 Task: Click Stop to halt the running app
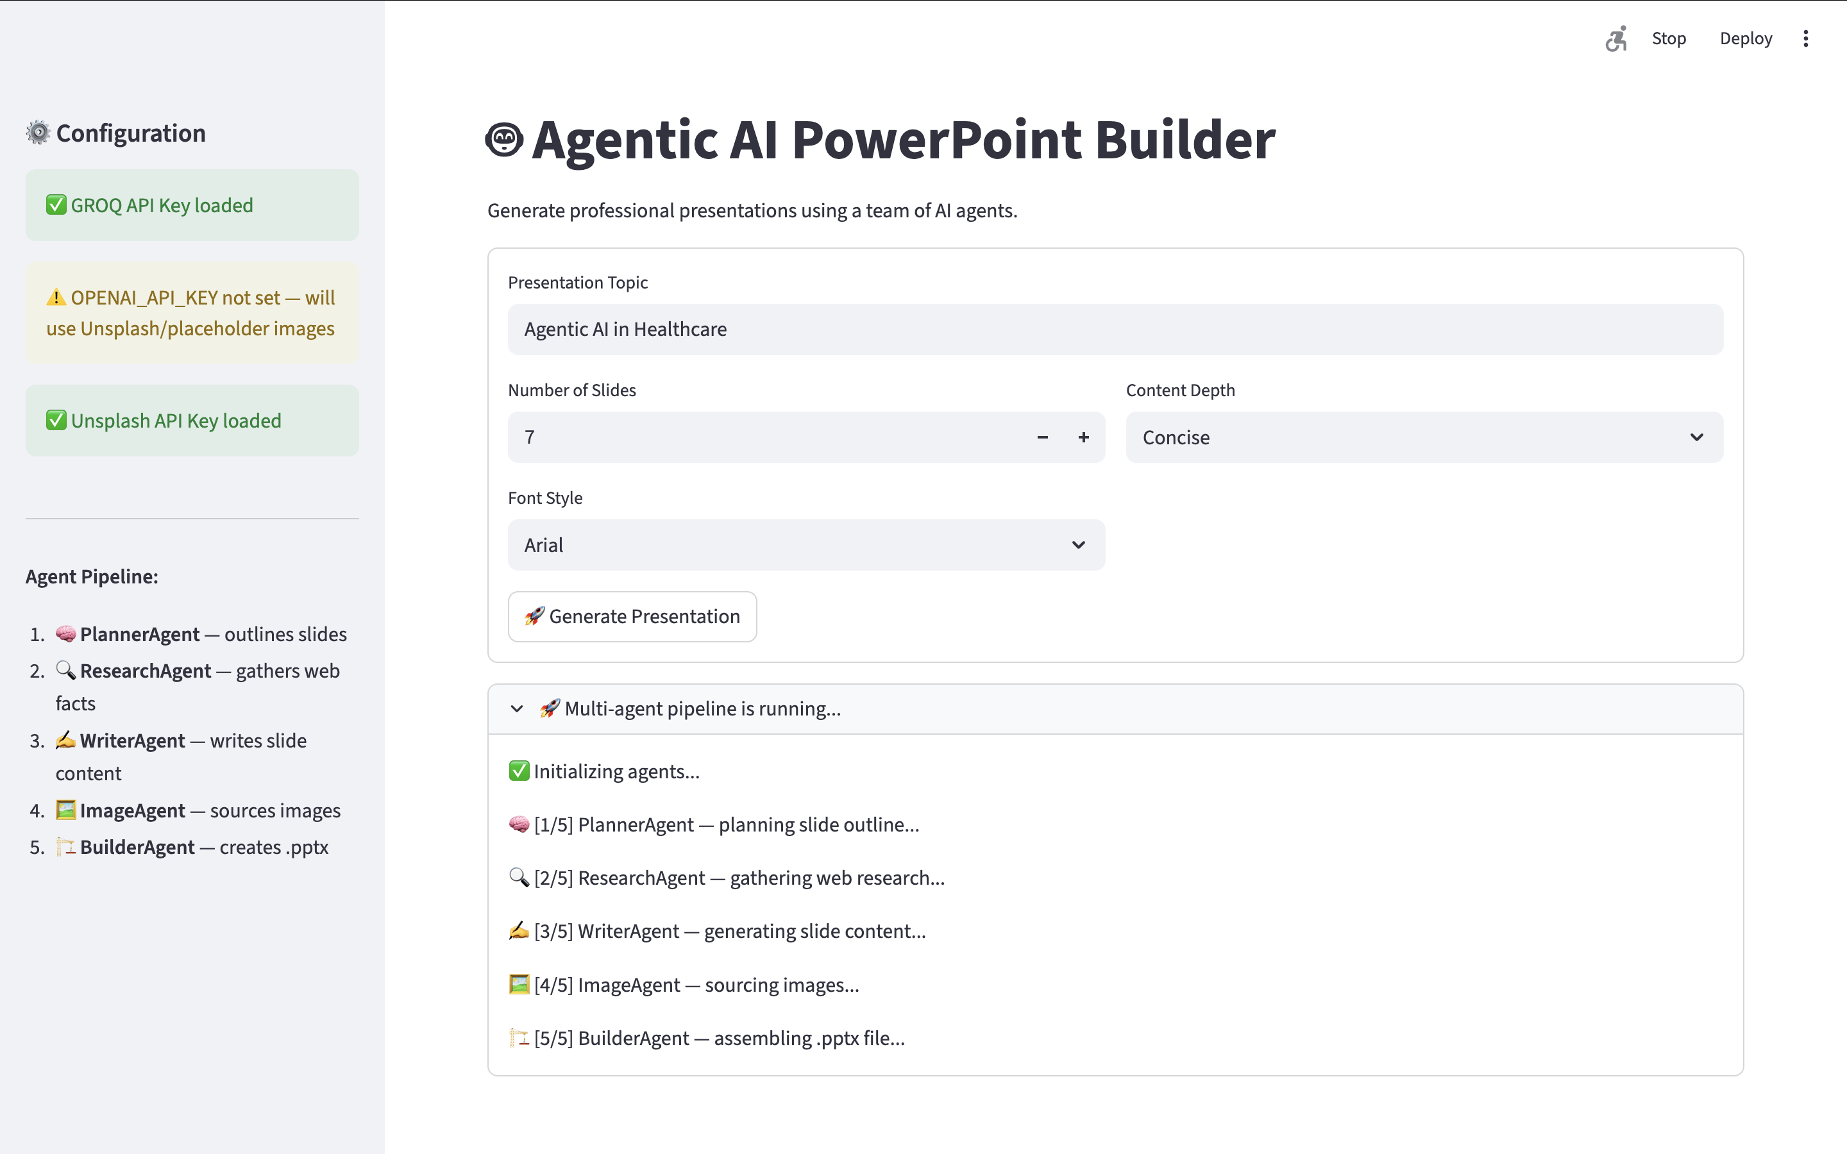[x=1669, y=39]
